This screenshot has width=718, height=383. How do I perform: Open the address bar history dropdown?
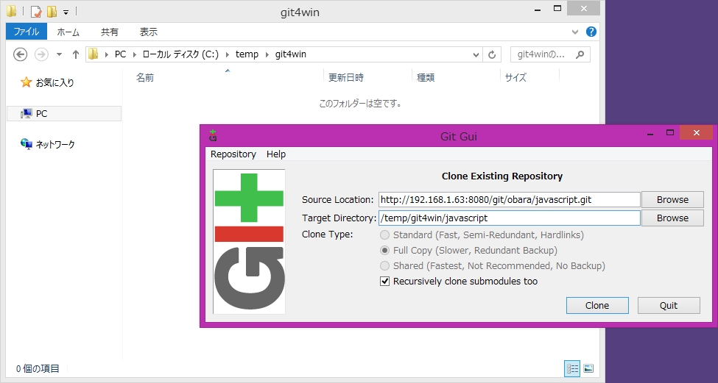476,54
